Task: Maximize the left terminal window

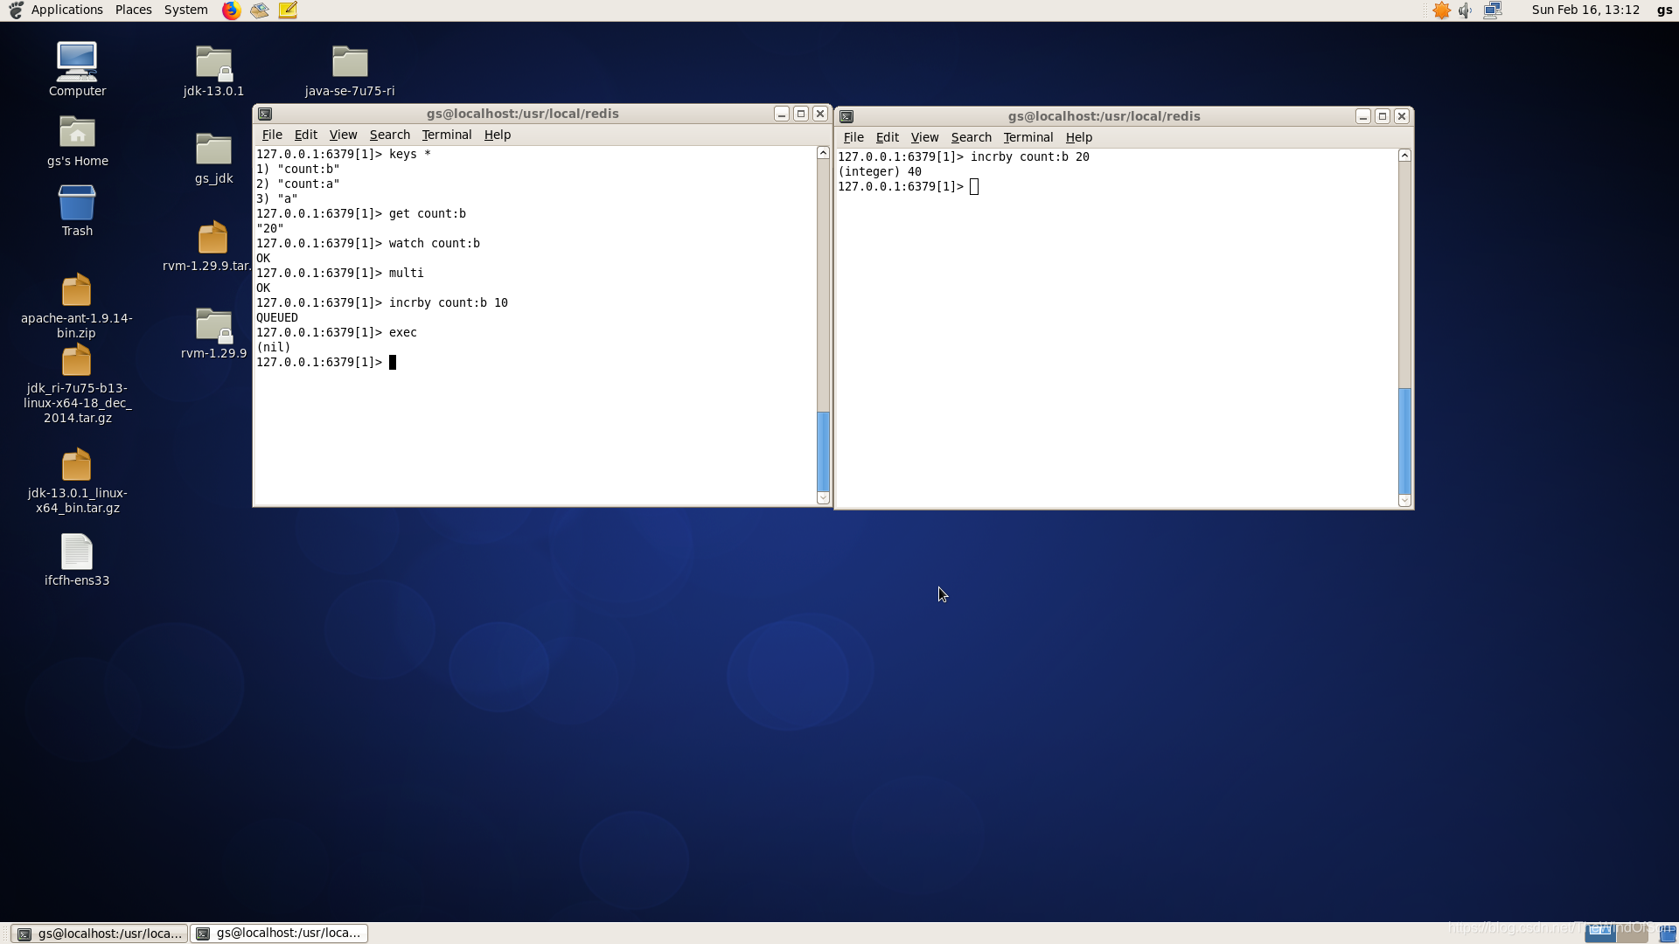Action: click(801, 114)
